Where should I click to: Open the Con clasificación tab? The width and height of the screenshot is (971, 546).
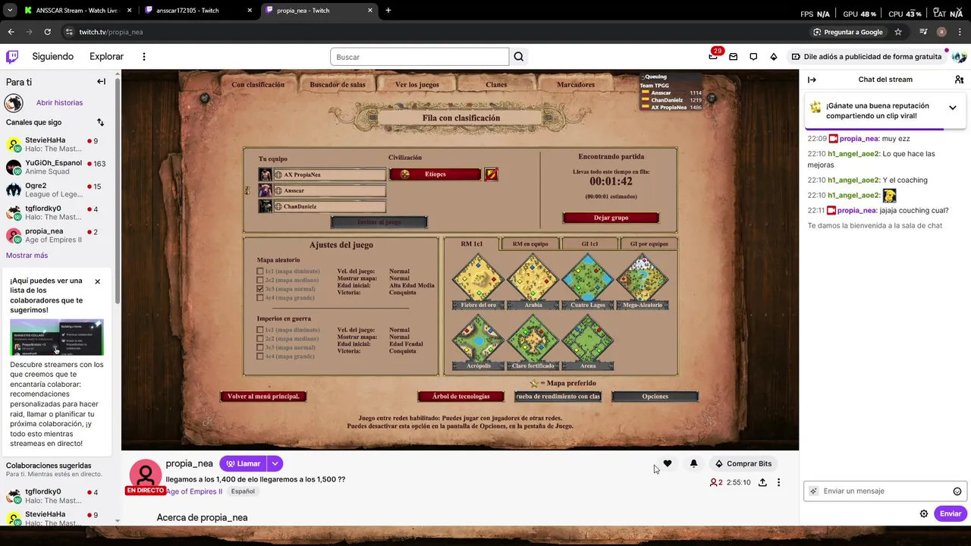258,85
